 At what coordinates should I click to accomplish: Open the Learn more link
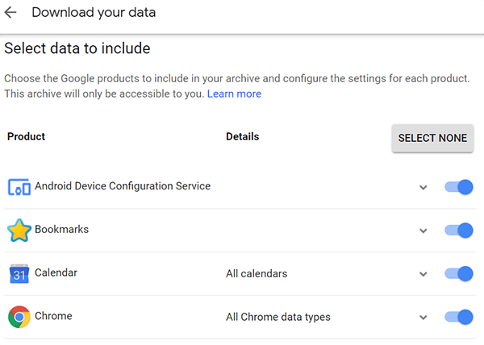tap(234, 94)
